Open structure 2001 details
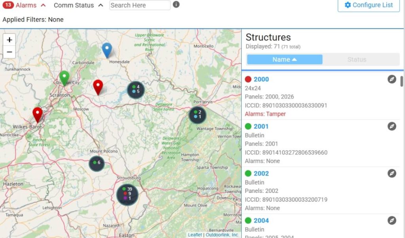405x238 pixels. pyautogui.click(x=261, y=126)
